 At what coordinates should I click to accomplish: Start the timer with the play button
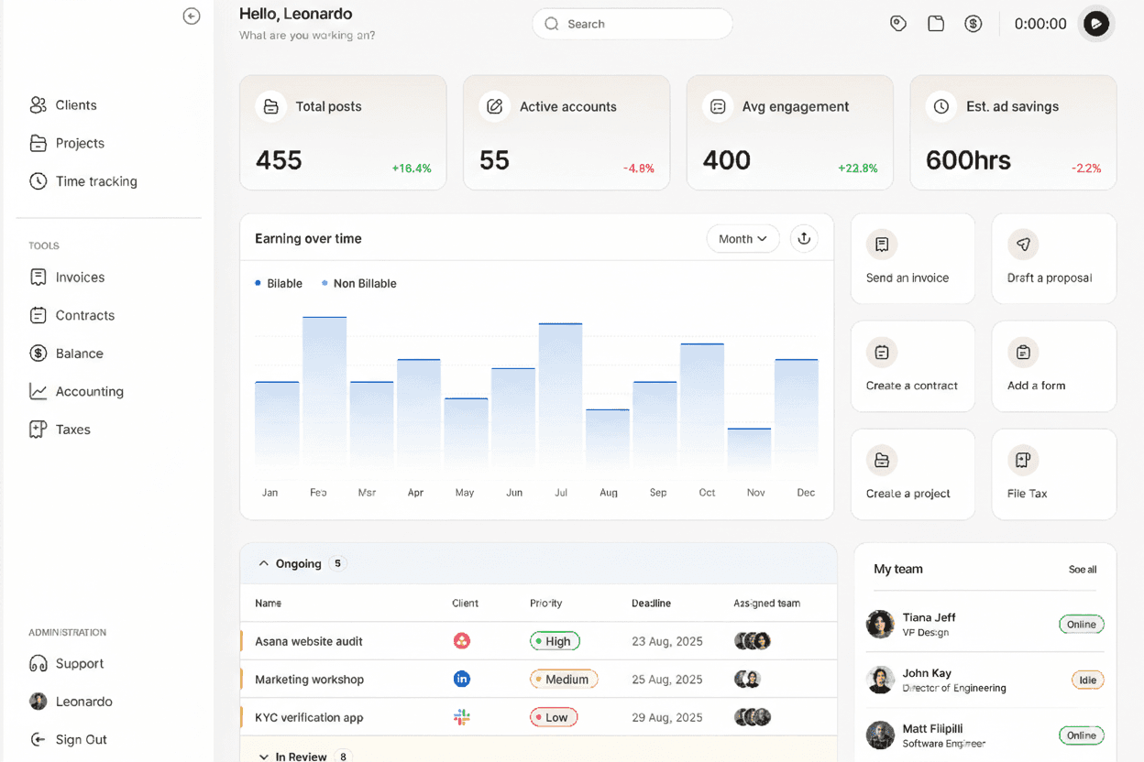click(x=1096, y=24)
